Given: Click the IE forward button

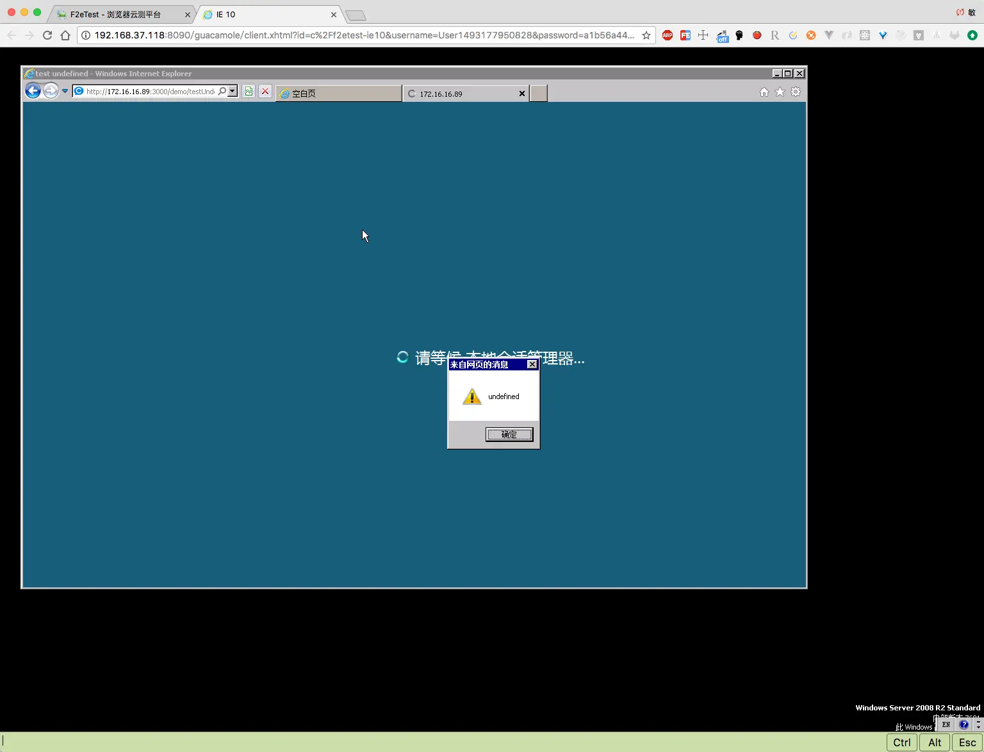Looking at the screenshot, I should (51, 91).
